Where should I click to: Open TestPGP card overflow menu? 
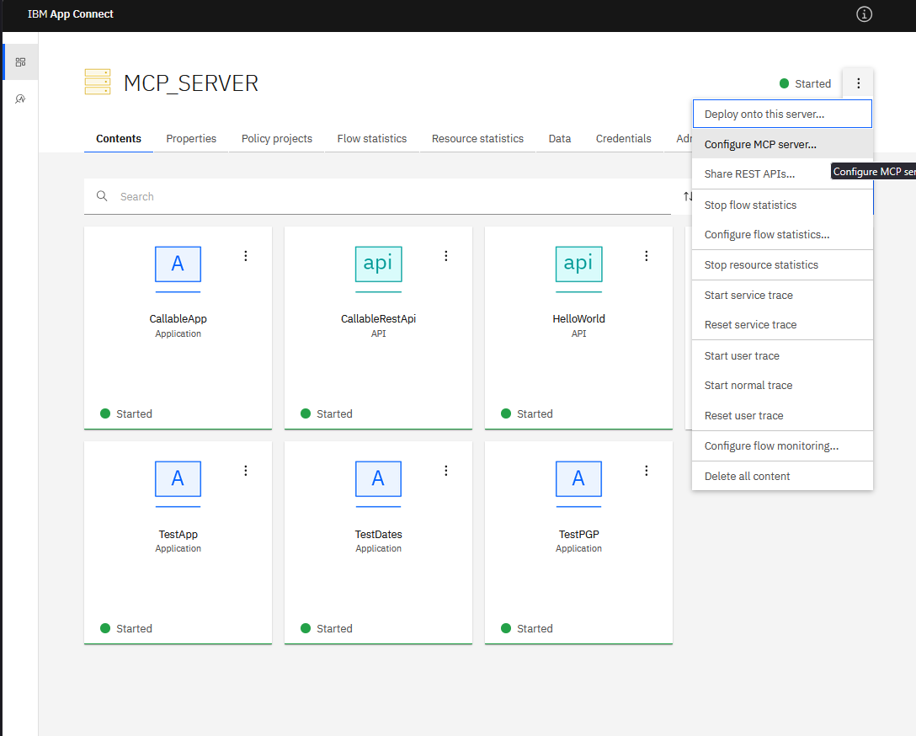pos(647,471)
